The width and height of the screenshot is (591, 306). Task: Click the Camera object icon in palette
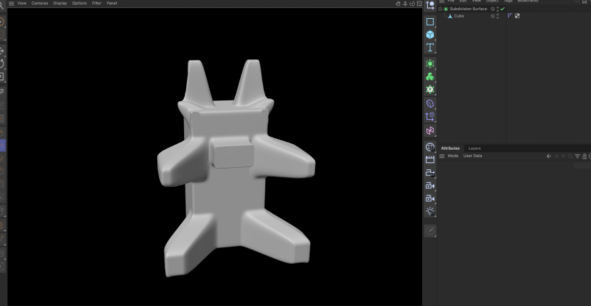[x=430, y=185]
